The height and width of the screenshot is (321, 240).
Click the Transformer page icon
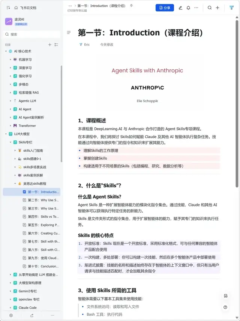(15, 126)
